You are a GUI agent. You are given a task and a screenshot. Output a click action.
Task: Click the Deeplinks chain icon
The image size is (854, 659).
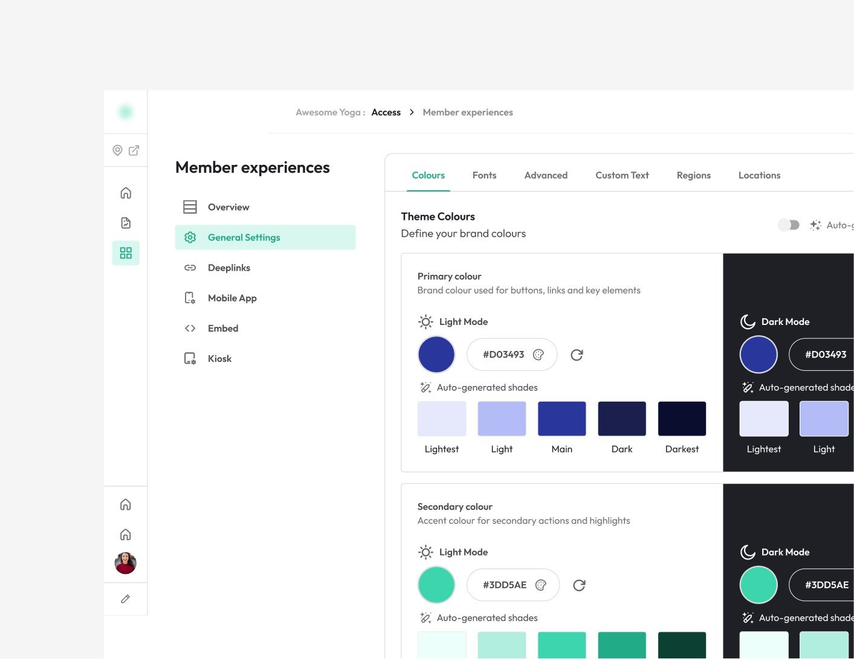190,268
